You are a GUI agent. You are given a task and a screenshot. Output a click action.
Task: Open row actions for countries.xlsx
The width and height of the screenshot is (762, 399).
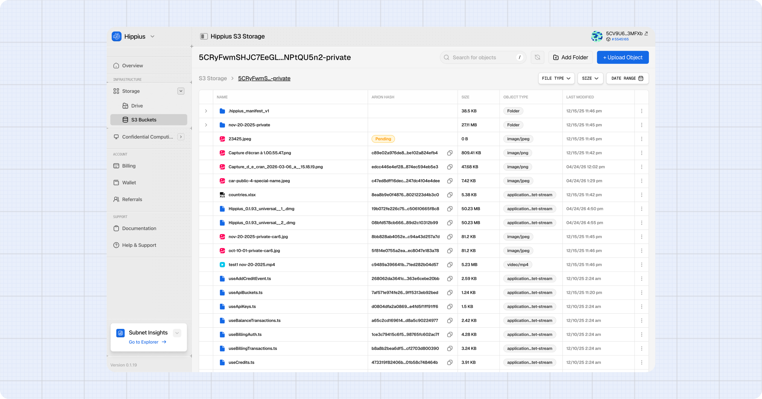[x=642, y=195]
